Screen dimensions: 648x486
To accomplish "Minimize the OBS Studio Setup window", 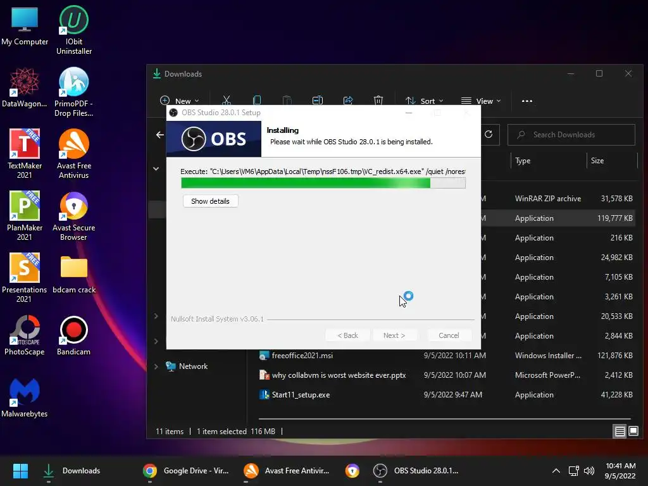I will [409, 113].
